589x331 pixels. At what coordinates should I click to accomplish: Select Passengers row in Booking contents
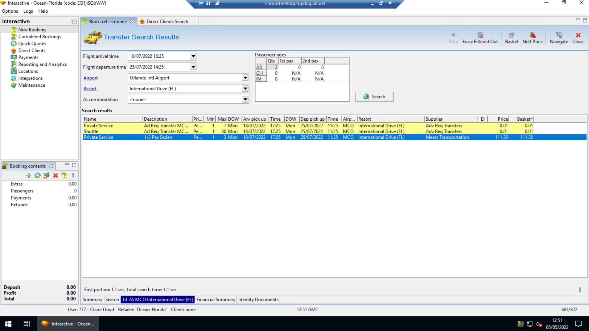click(x=39, y=191)
